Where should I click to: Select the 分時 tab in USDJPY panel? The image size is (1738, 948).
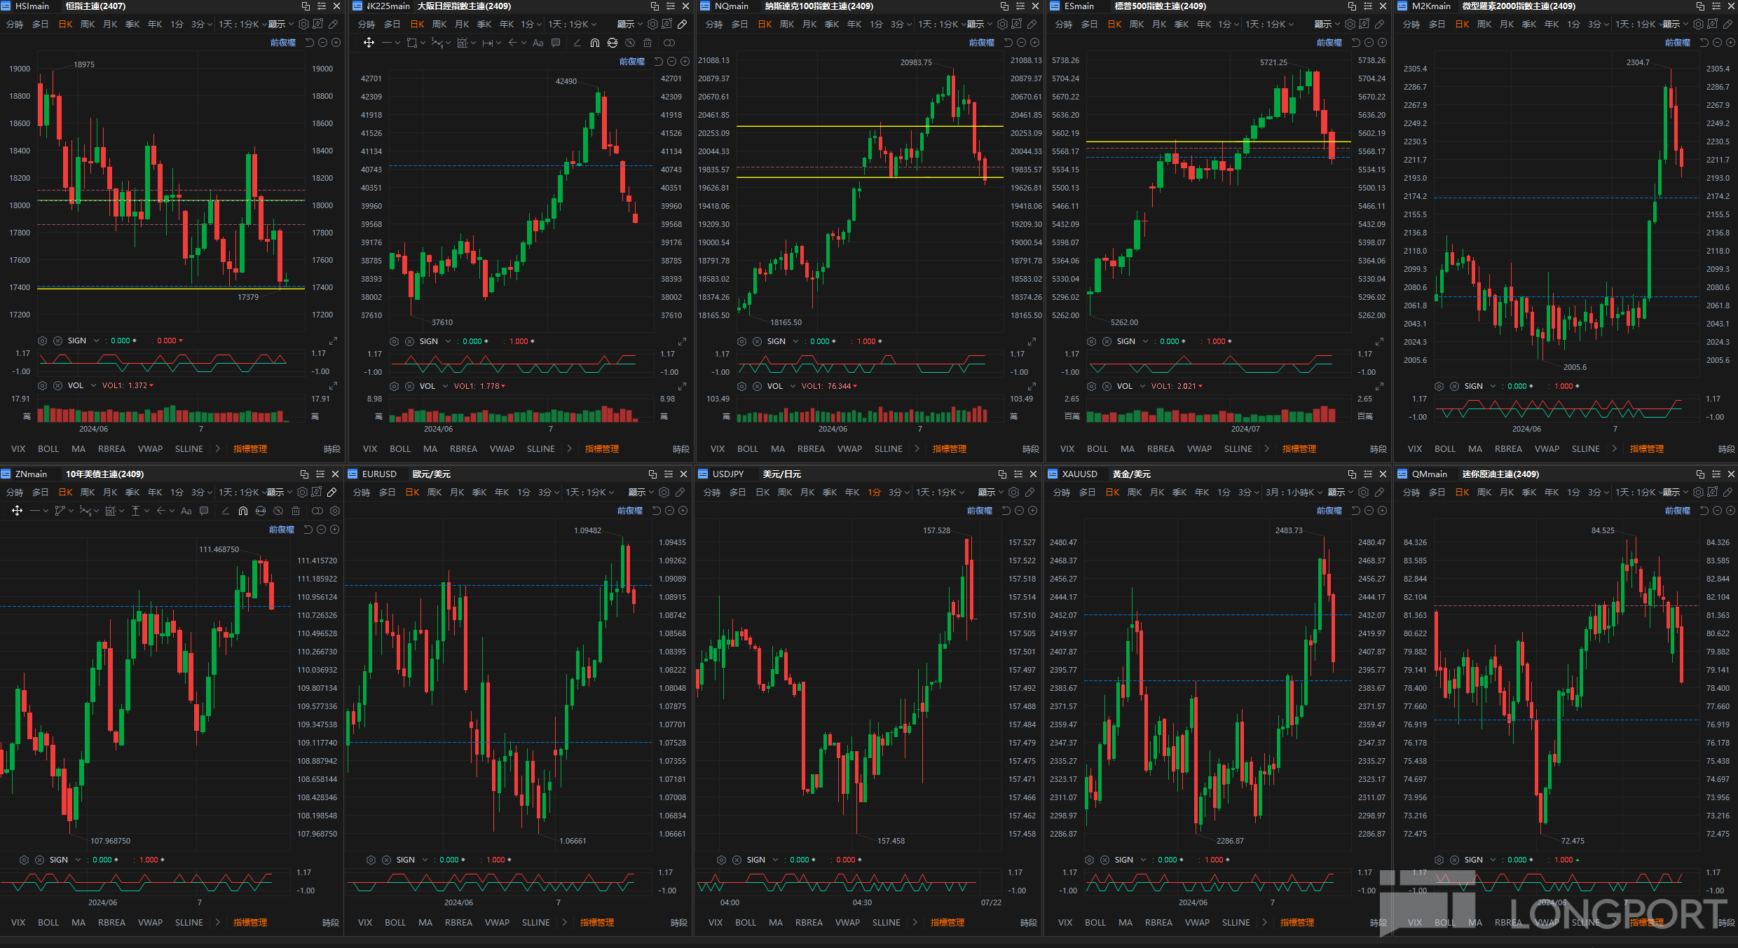[x=711, y=493]
